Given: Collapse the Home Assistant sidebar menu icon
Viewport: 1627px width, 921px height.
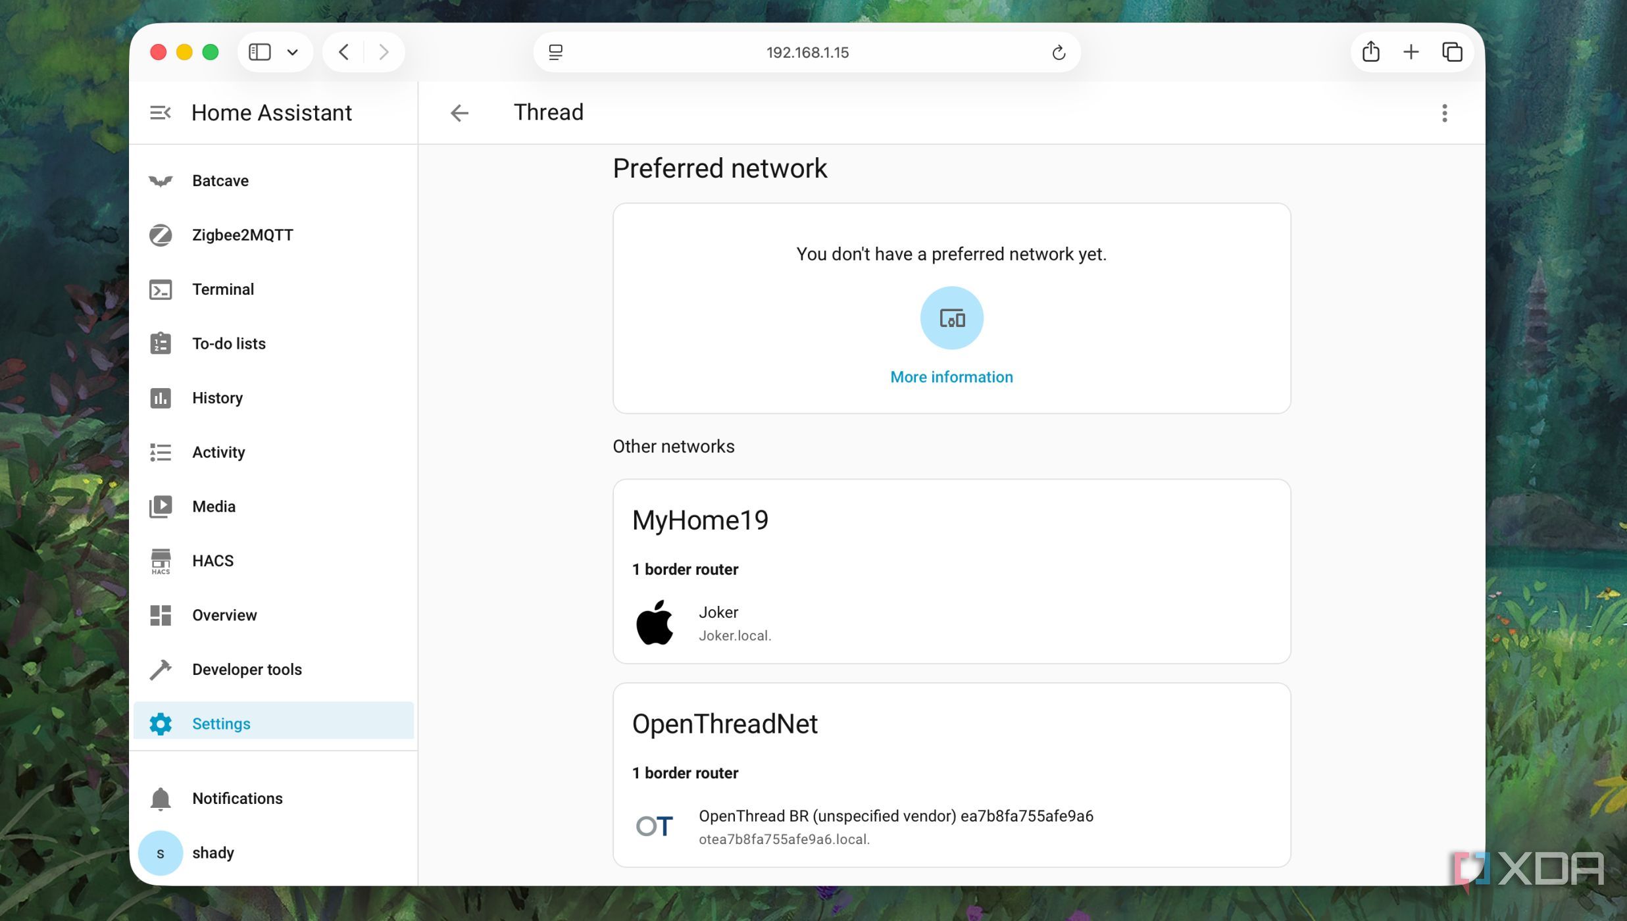Looking at the screenshot, I should (x=160, y=112).
